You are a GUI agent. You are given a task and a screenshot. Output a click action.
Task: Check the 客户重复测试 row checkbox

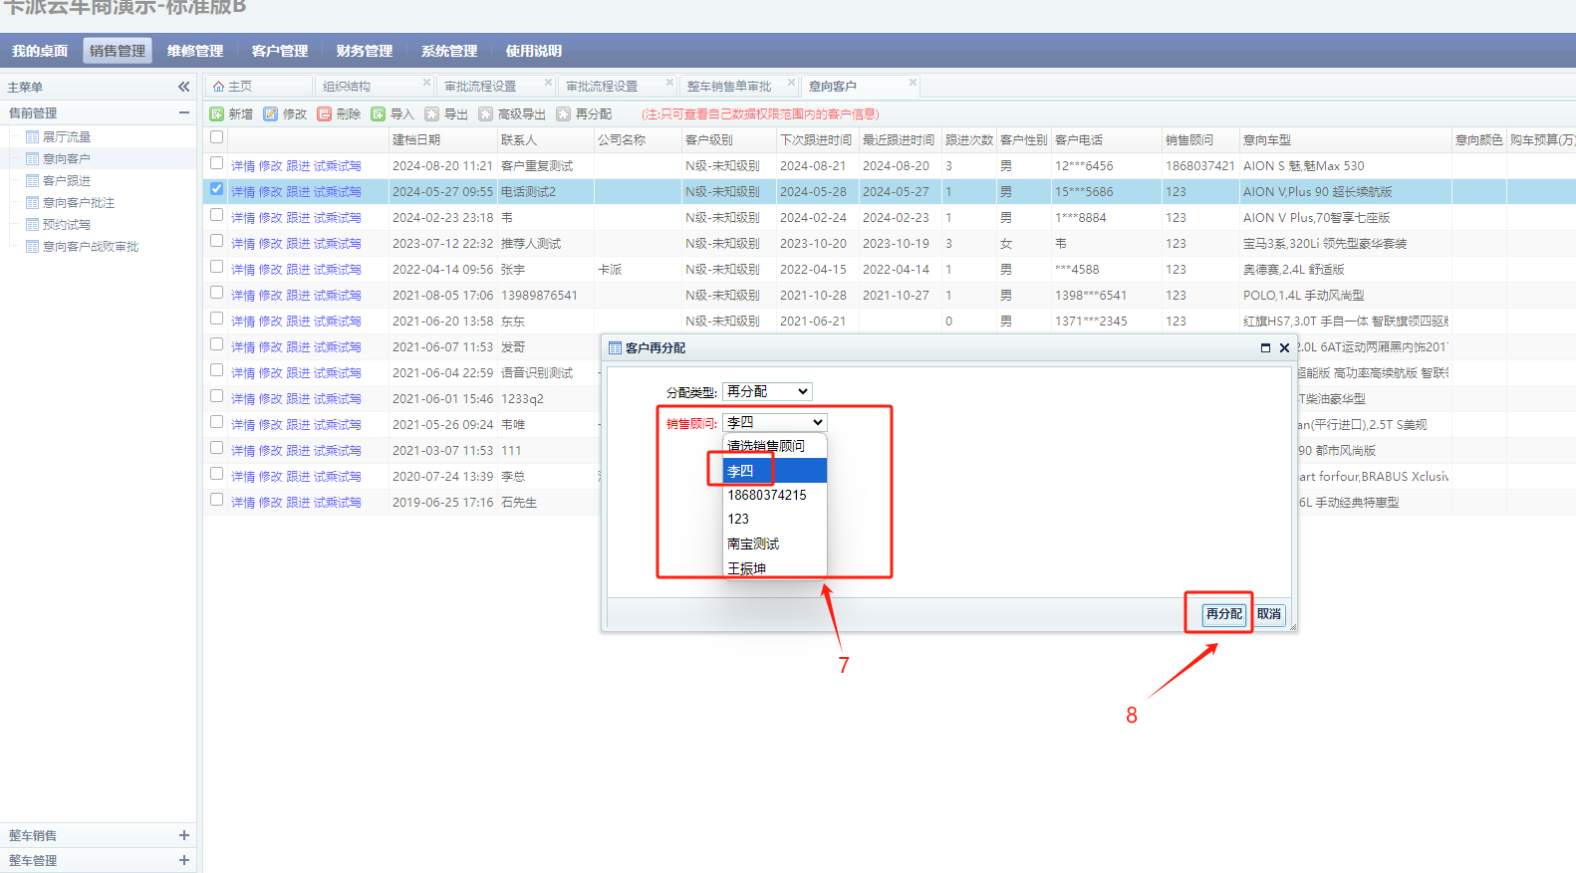(216, 163)
